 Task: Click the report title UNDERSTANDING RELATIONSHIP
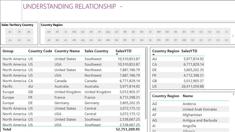click(69, 7)
